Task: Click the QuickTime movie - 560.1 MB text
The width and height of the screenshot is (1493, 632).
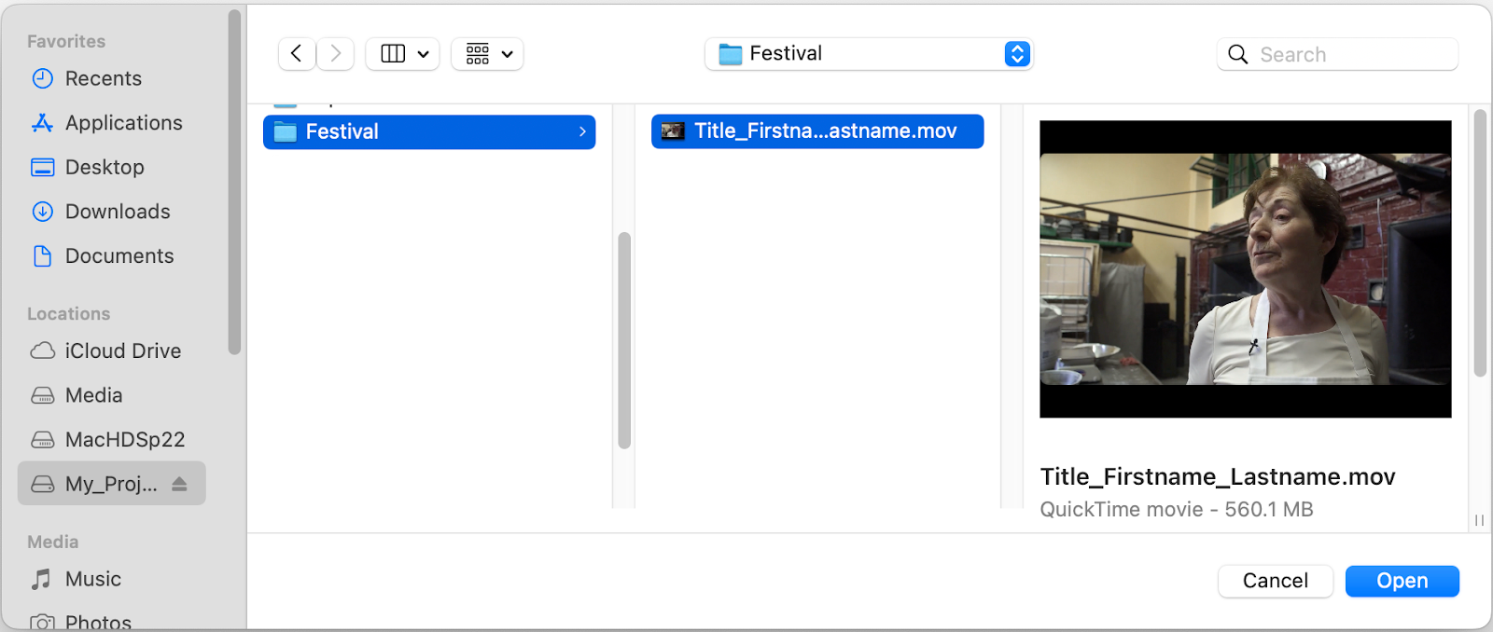Action: pyautogui.click(x=1177, y=509)
